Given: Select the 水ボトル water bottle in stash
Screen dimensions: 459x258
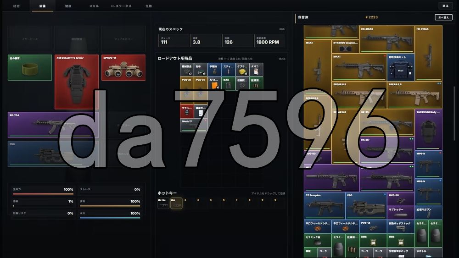Looking at the screenshot, I should (428, 253).
